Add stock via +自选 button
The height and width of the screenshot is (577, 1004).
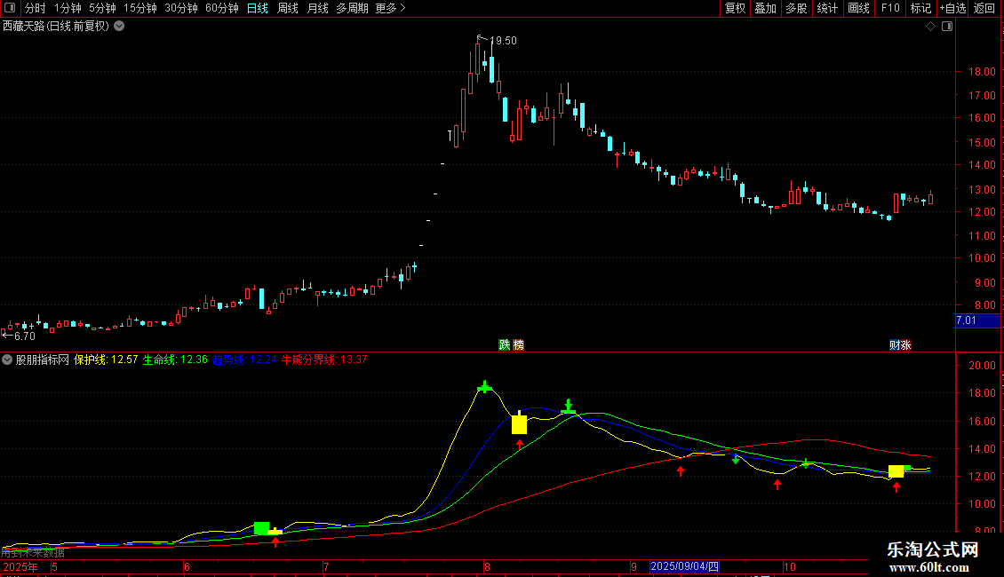[952, 8]
